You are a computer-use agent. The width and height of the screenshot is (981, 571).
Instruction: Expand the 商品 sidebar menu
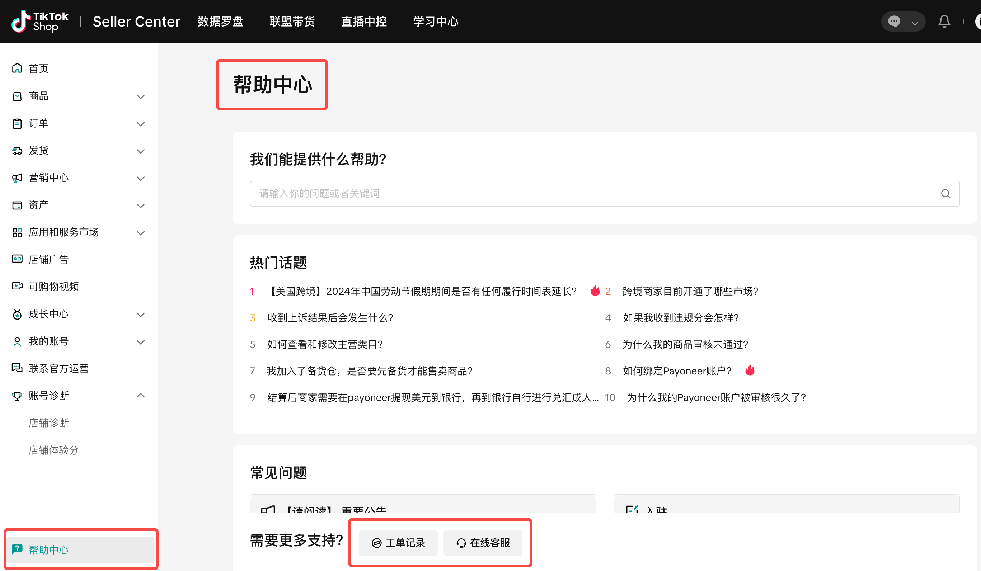click(x=141, y=96)
